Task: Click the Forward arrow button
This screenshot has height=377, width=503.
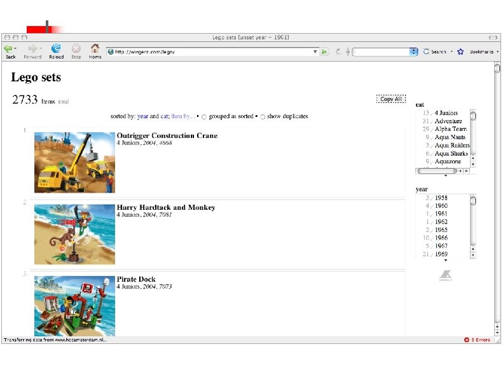Action: coord(32,48)
